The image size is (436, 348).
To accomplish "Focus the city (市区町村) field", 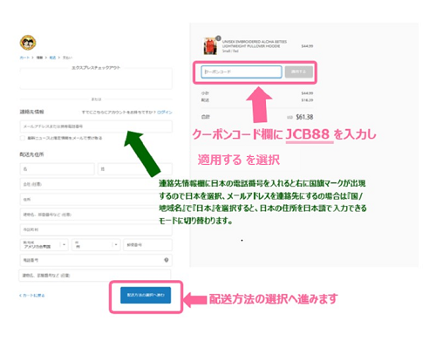I will (96, 229).
